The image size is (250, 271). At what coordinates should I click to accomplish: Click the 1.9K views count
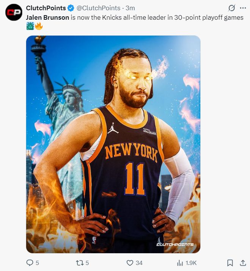[x=191, y=263]
